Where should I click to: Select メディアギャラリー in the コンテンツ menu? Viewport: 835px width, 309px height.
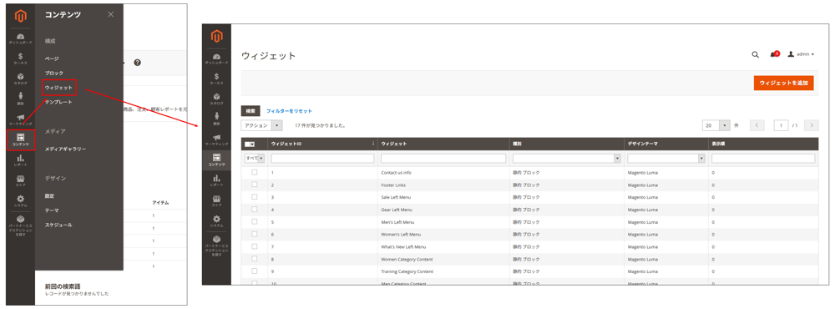(65, 149)
